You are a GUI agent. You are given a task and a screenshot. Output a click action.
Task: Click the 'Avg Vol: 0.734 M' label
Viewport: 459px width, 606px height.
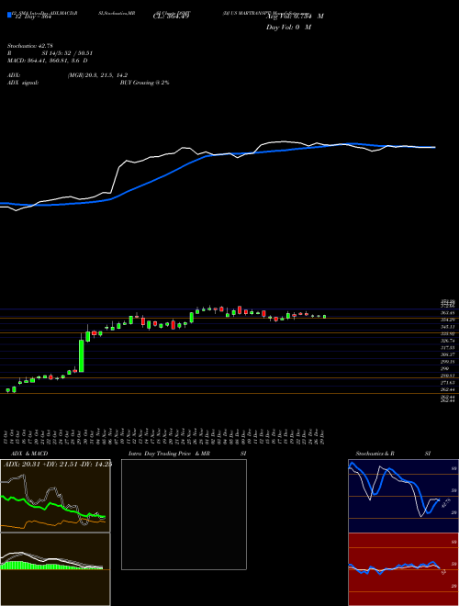[x=295, y=17]
